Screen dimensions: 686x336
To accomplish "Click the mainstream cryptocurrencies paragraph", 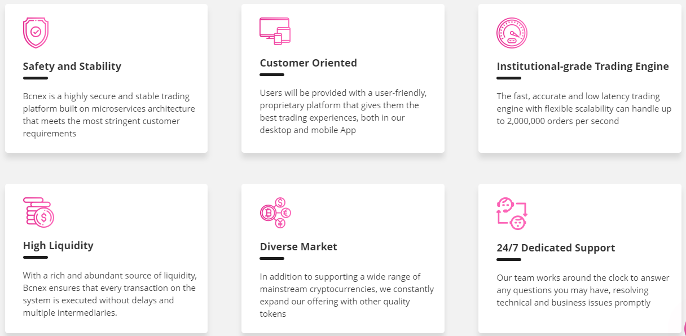I will point(347,295).
